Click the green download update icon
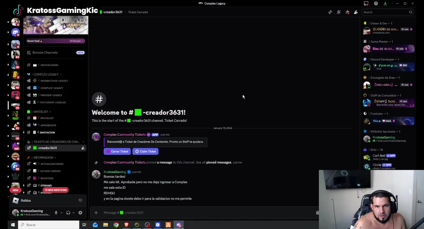424x229 pixels. [385, 3]
